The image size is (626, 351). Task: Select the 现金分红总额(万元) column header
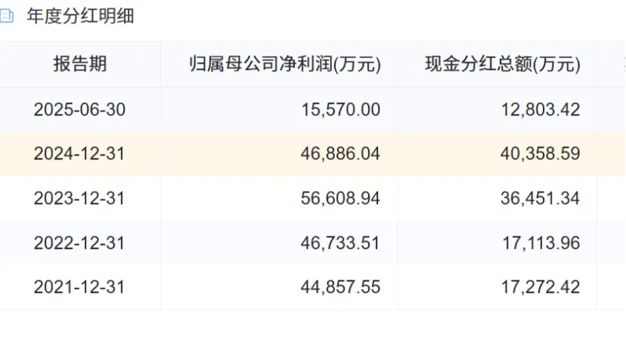pos(502,64)
